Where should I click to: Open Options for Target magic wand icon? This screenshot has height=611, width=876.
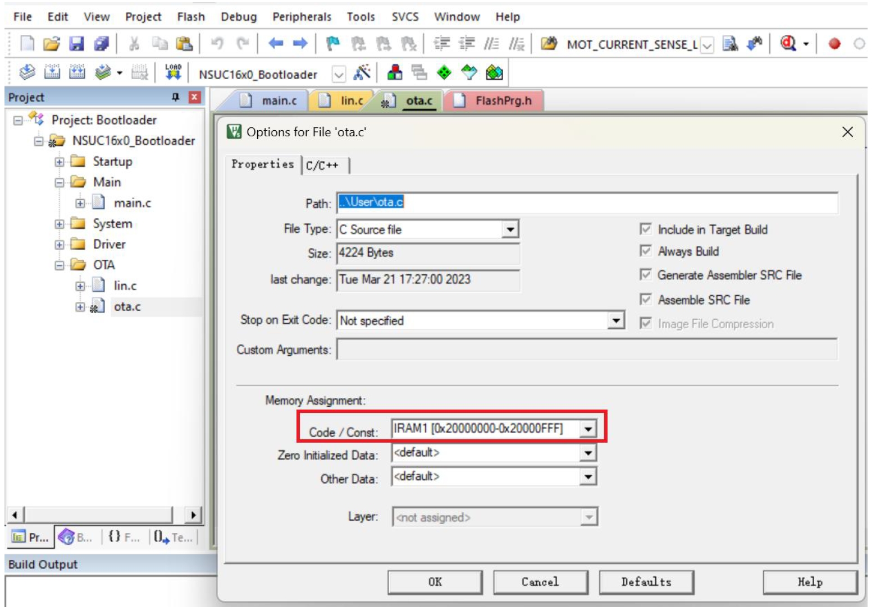[362, 73]
